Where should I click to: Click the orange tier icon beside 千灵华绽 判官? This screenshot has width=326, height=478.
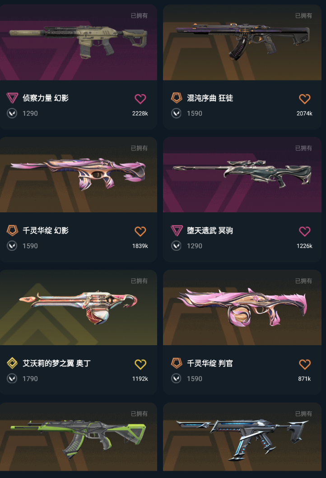(x=177, y=363)
